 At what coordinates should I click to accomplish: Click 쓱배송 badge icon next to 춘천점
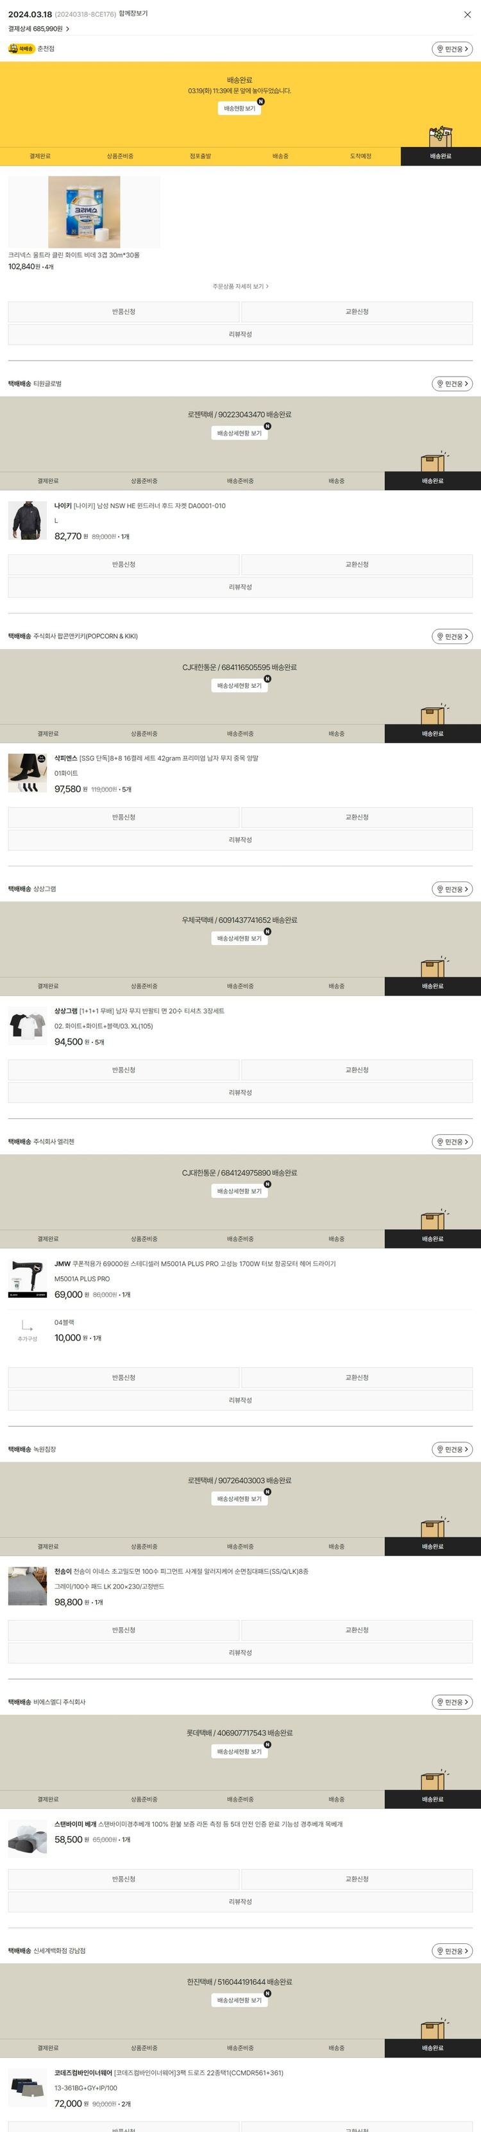pos(21,49)
